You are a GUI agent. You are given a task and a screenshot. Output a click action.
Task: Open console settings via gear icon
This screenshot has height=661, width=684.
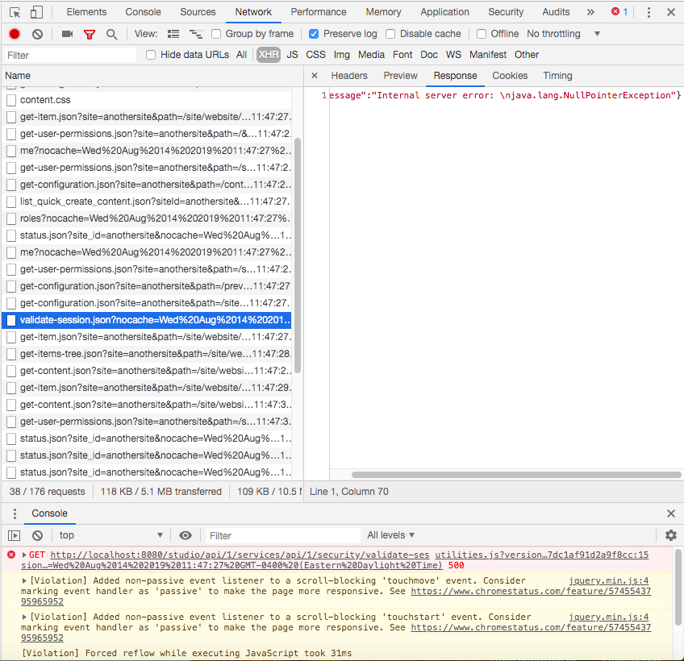coord(670,534)
